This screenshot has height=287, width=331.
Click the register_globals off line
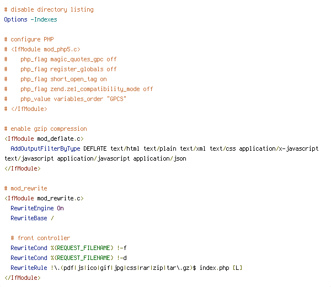60,69
